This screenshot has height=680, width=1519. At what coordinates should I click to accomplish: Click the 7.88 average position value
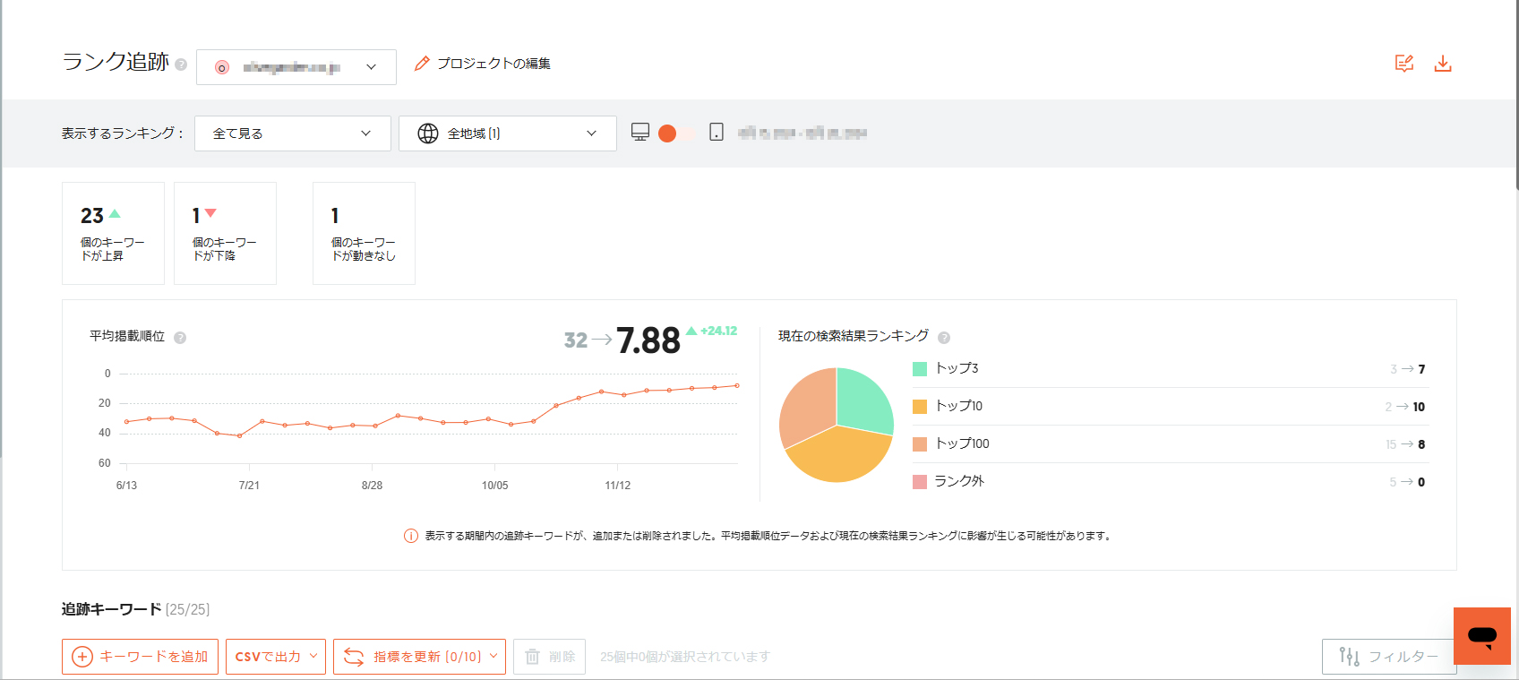(648, 340)
